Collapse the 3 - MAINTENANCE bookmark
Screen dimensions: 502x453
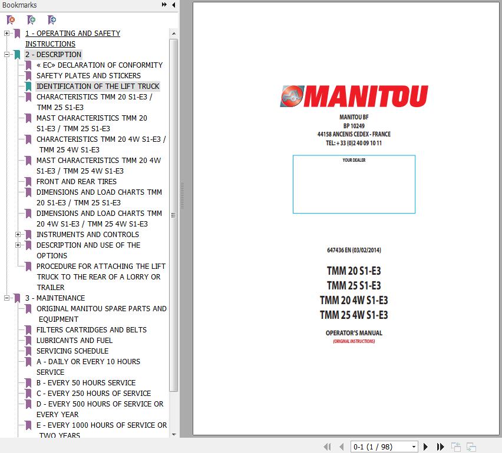(x=6, y=298)
